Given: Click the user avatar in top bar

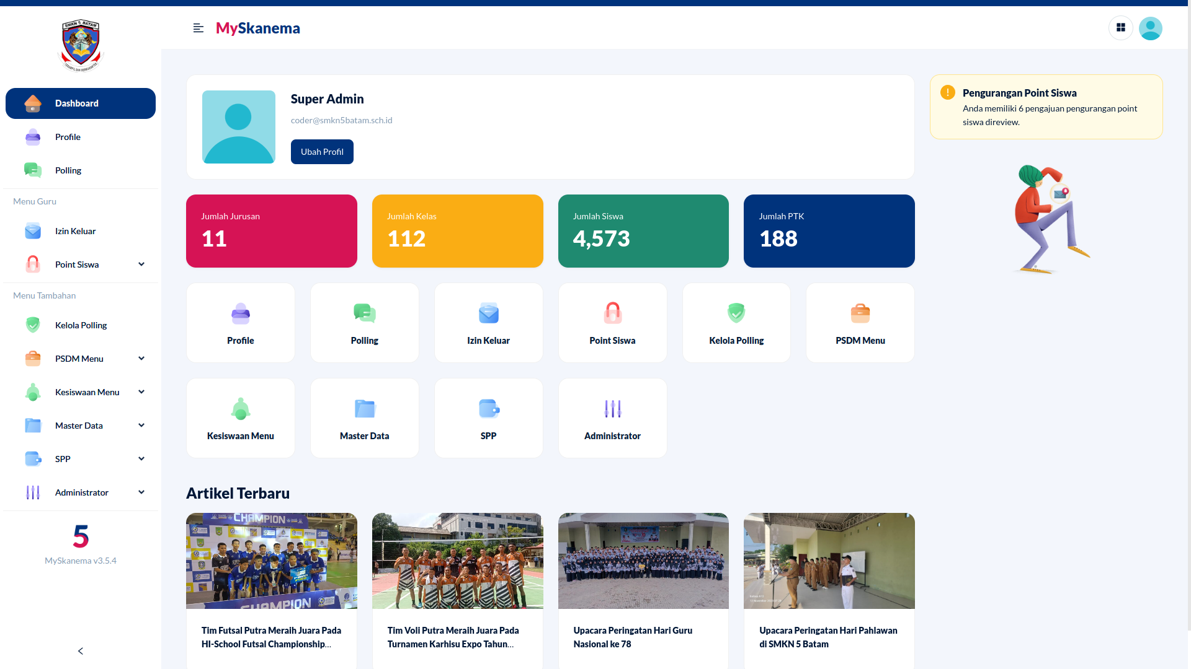Looking at the screenshot, I should pos(1150,28).
